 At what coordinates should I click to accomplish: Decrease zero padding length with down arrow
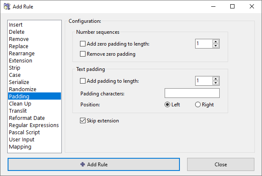216,46
